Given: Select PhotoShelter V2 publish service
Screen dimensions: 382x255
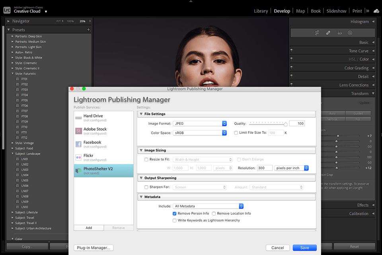Looking at the screenshot, I should [x=103, y=171].
